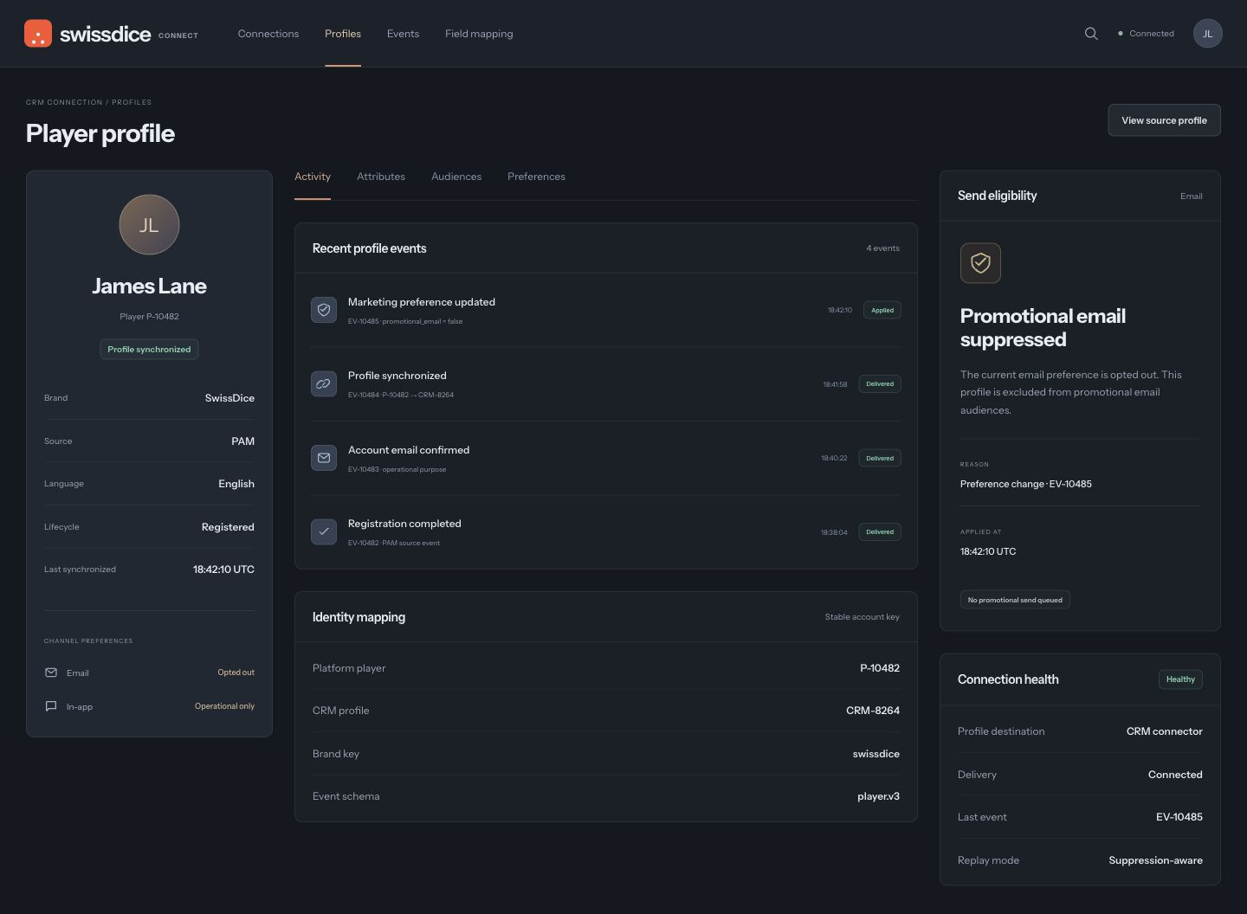Viewport: 1247px width, 914px height.
Task: Open the Profiles nav item
Action: pyautogui.click(x=343, y=34)
